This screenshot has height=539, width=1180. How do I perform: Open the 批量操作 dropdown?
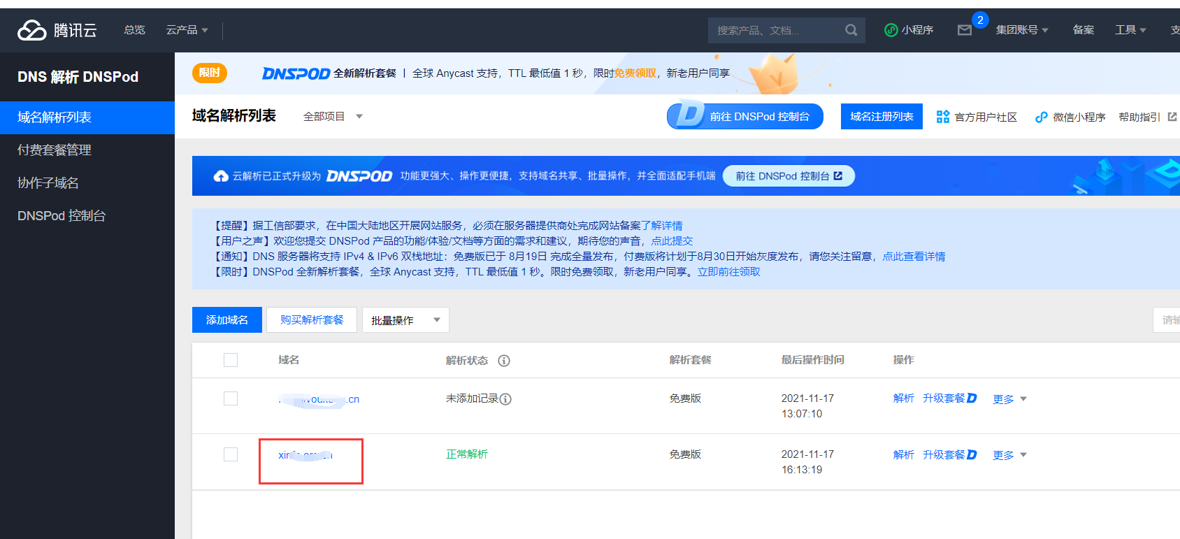coord(405,320)
